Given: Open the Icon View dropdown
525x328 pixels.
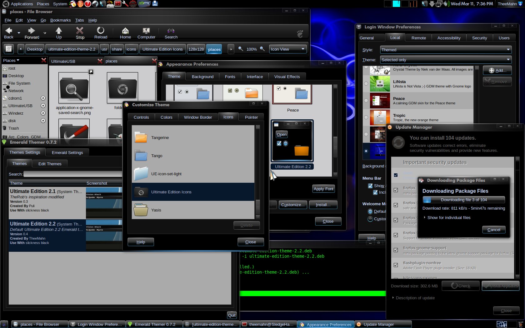Looking at the screenshot, I should coord(287,49).
